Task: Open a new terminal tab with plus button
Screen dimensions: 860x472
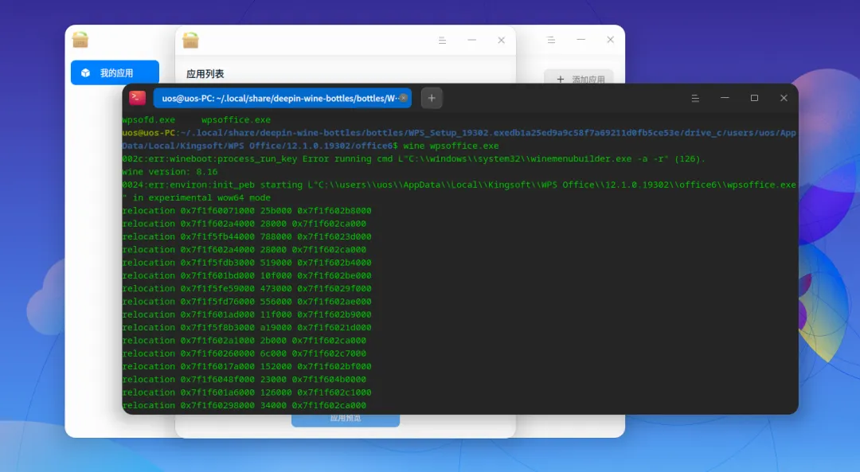Action: coord(432,98)
